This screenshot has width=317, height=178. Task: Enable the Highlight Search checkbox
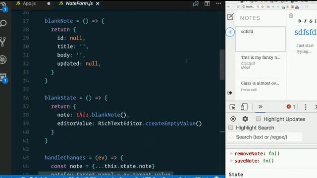(x=231, y=128)
